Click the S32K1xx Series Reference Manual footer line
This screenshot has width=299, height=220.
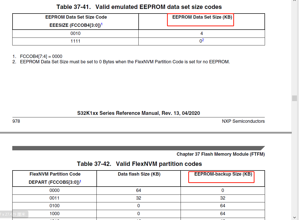139,113
